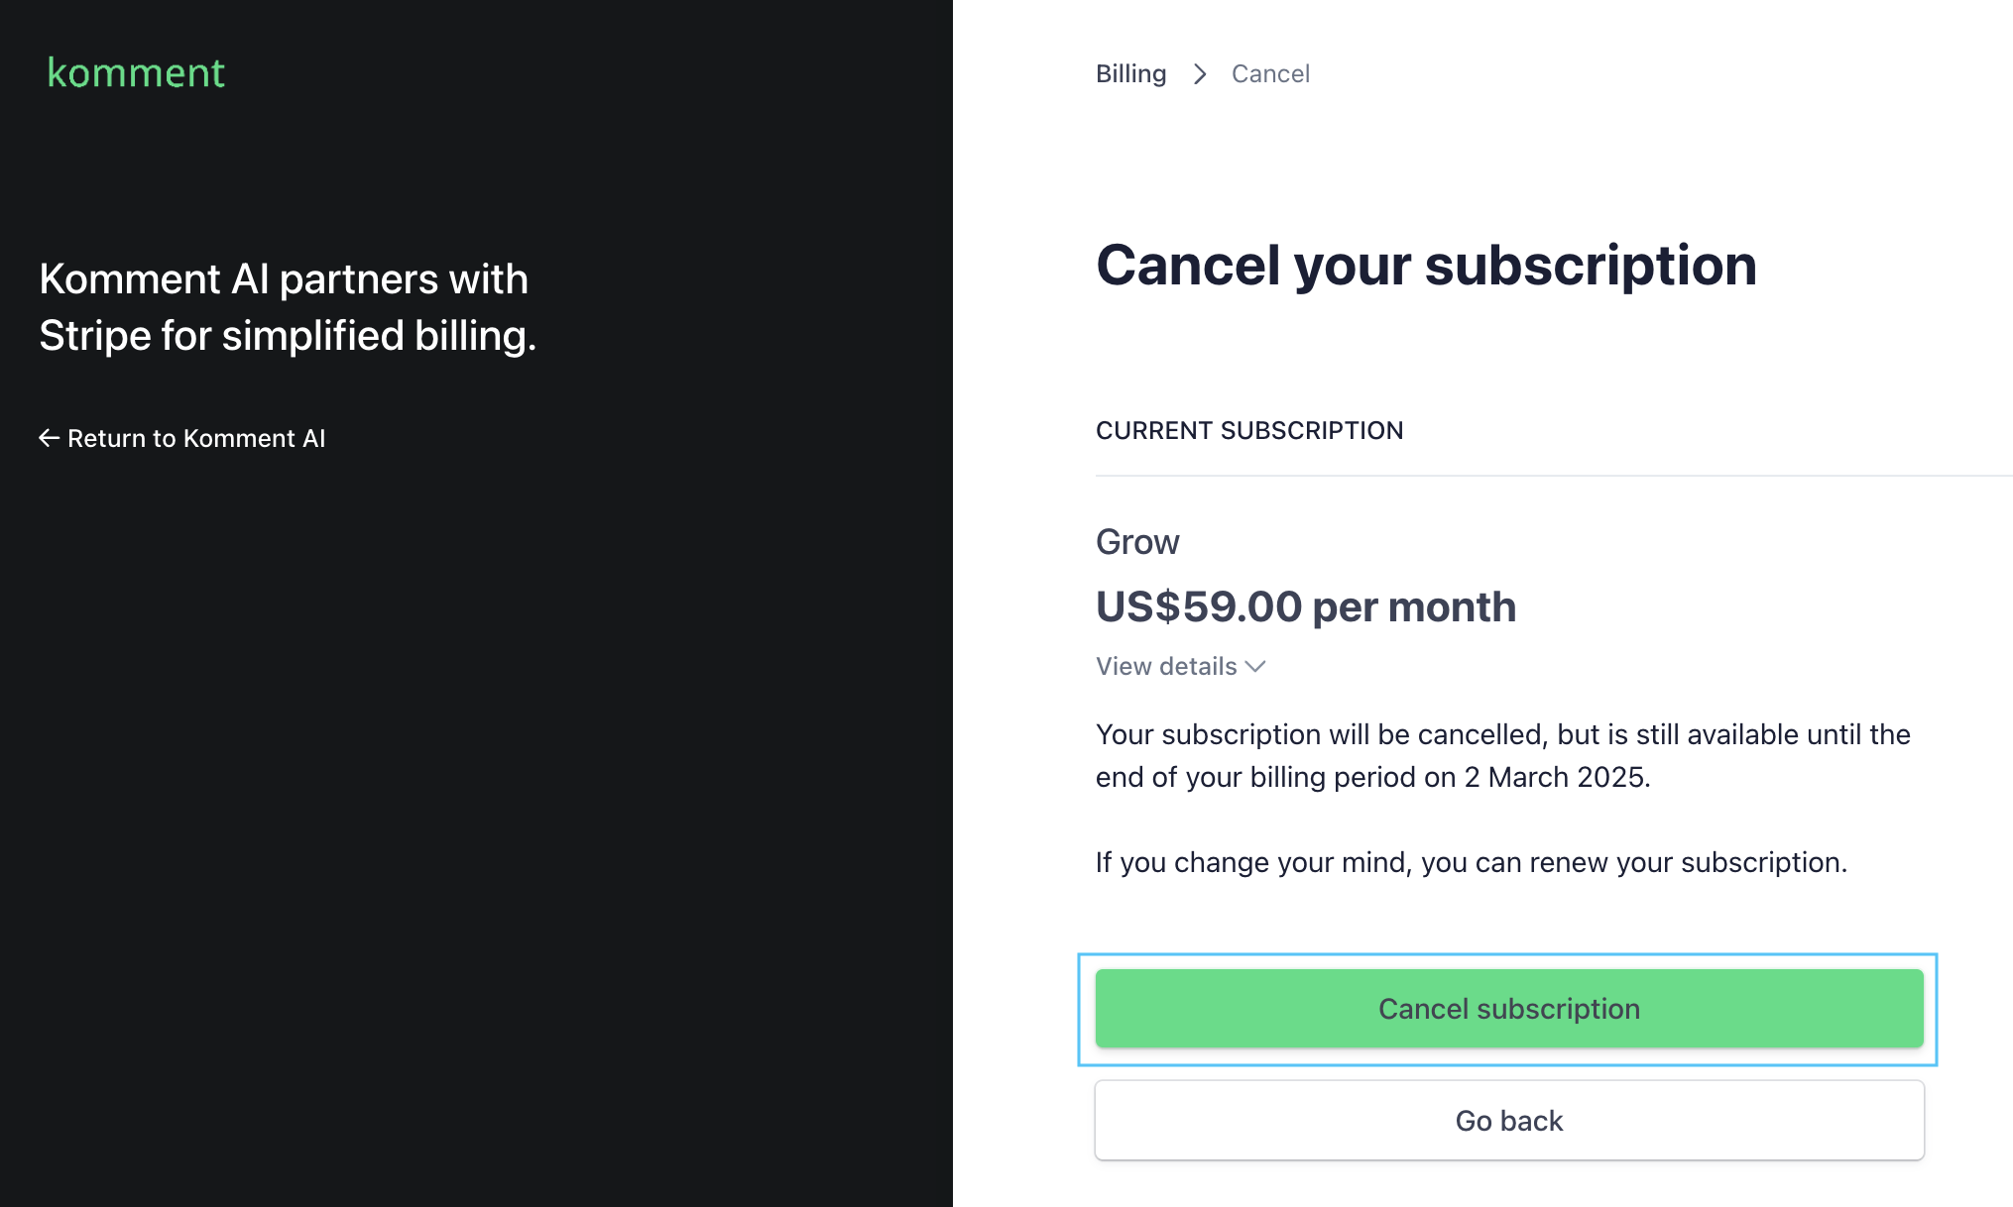The width and height of the screenshot is (2013, 1207).
Task: Click the Komment AI logo icon
Action: tap(134, 71)
